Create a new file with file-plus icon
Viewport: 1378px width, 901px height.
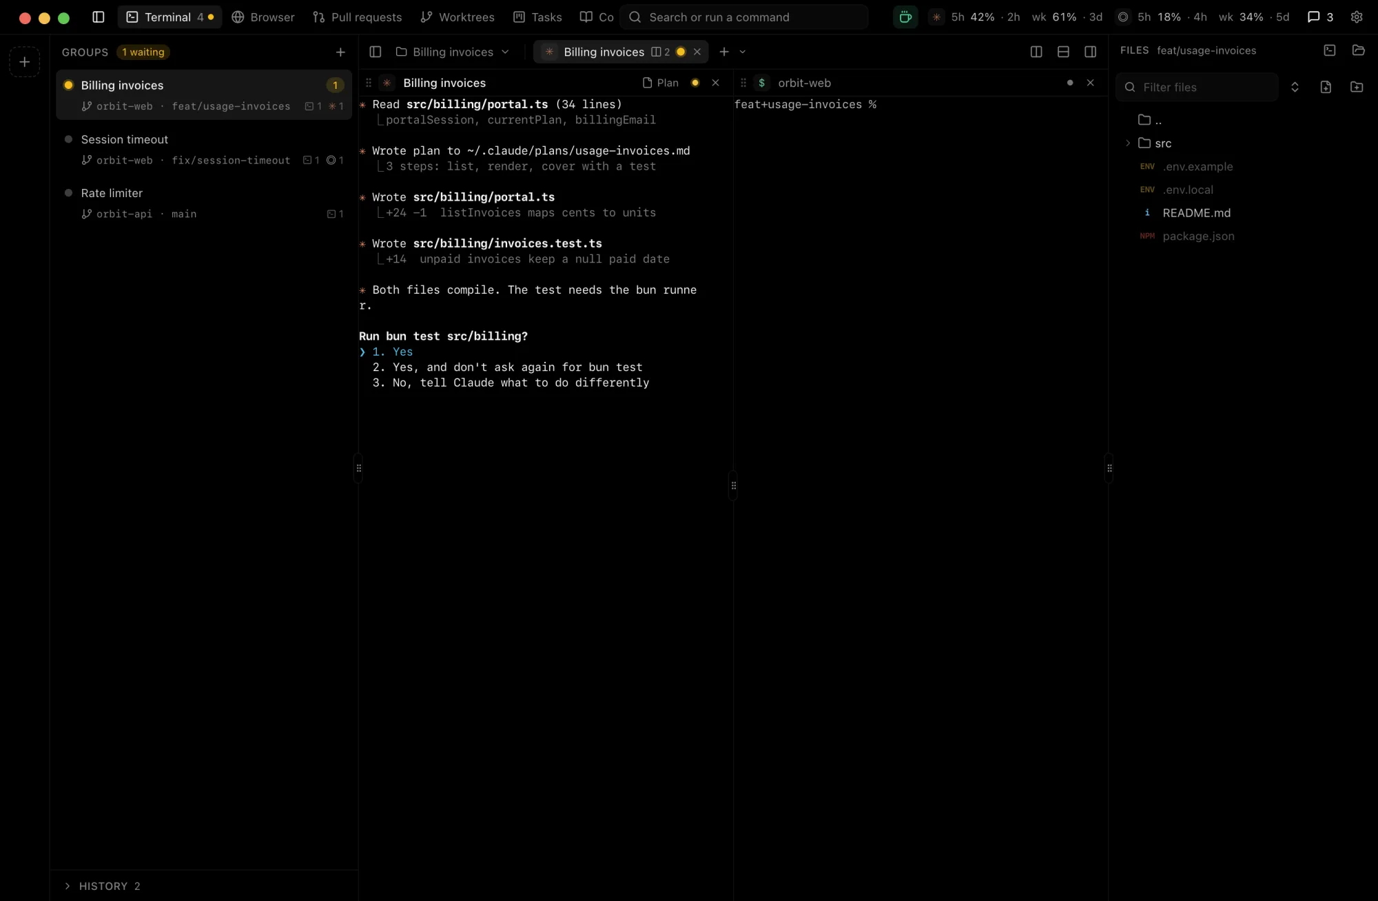tap(1326, 87)
